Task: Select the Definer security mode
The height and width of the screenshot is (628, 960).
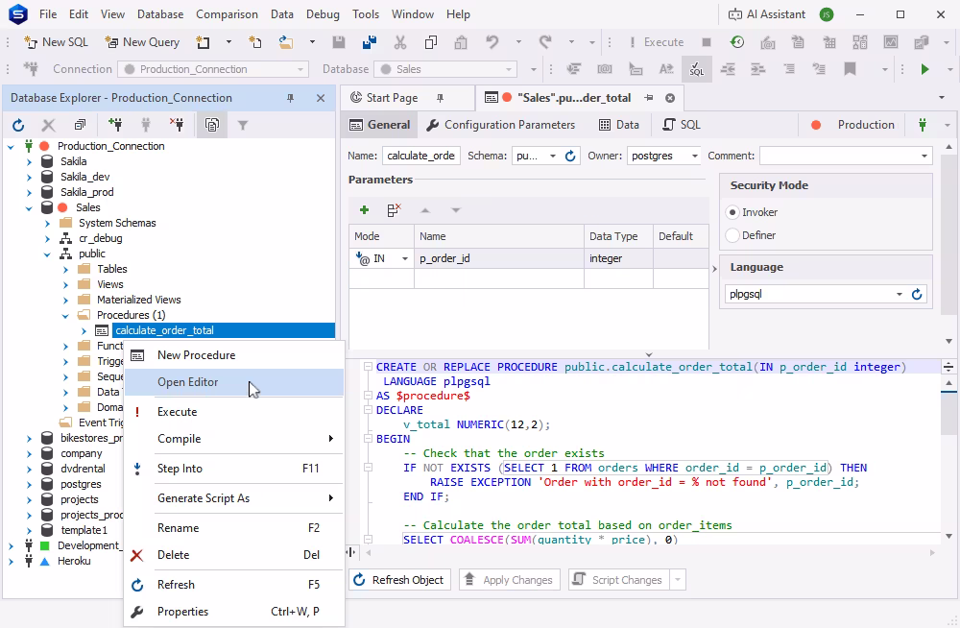Action: click(732, 235)
